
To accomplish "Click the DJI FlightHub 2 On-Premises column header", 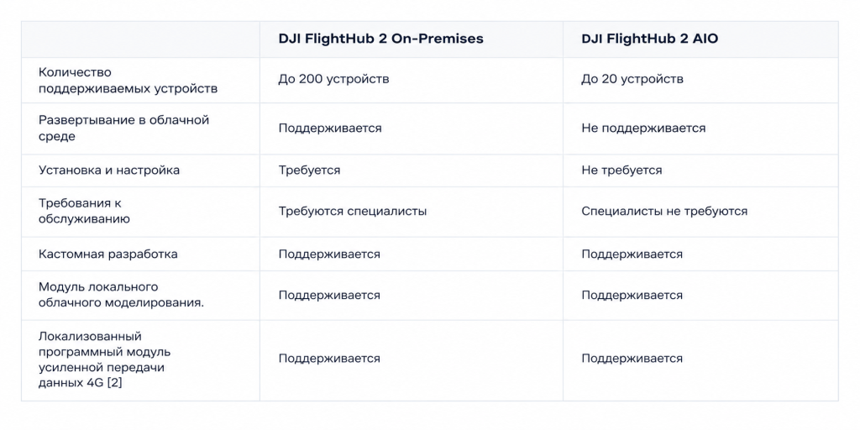I will (x=380, y=39).
